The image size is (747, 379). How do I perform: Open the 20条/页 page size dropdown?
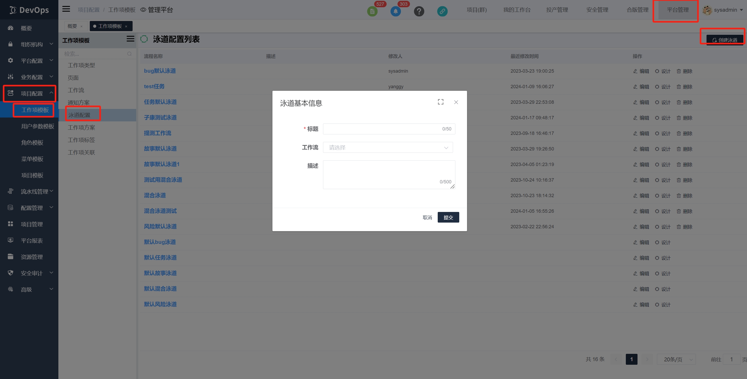pyautogui.click(x=676, y=359)
